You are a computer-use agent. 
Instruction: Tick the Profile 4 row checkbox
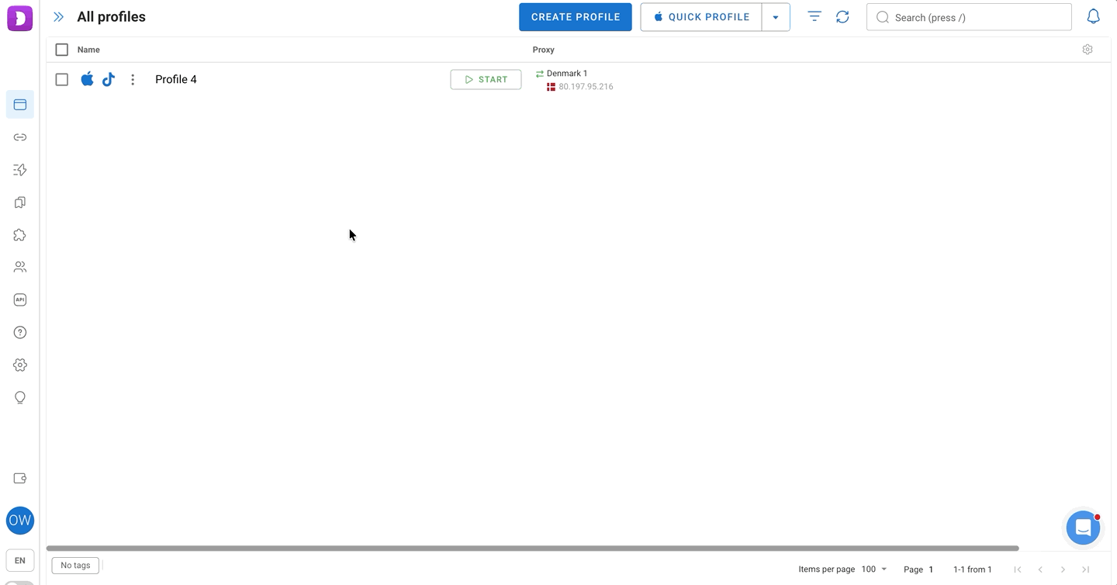coord(62,79)
